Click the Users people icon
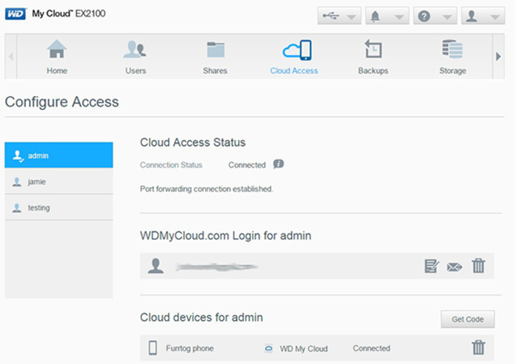Screen dimensions: 515x364 135,49
